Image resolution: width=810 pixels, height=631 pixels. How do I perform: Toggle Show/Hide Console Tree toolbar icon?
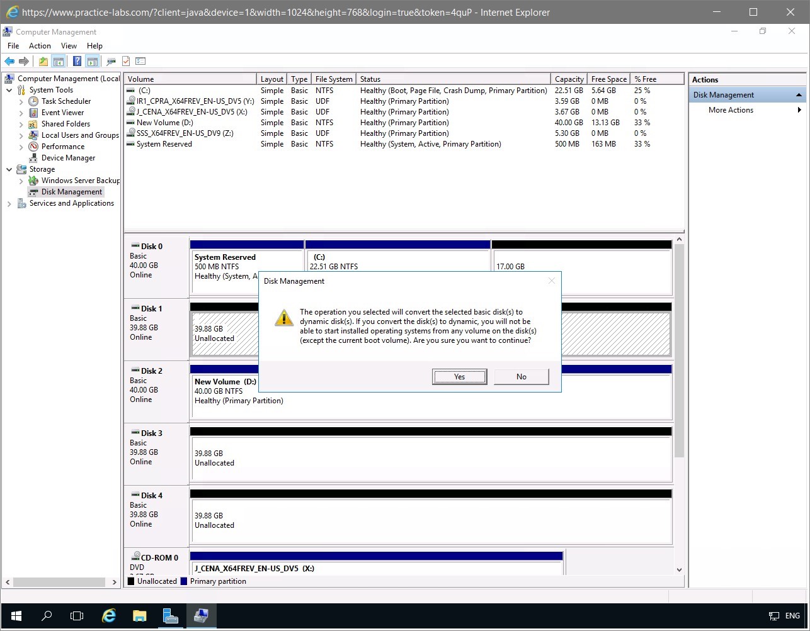(59, 61)
